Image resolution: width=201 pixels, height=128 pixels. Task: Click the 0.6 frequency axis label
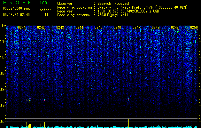(x=3, y=122)
